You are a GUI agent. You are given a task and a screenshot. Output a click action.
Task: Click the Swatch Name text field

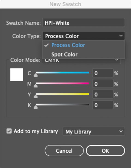pyautogui.click(x=84, y=22)
